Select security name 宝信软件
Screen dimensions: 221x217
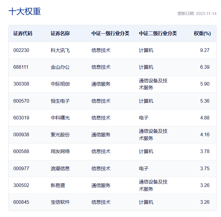[60, 202]
